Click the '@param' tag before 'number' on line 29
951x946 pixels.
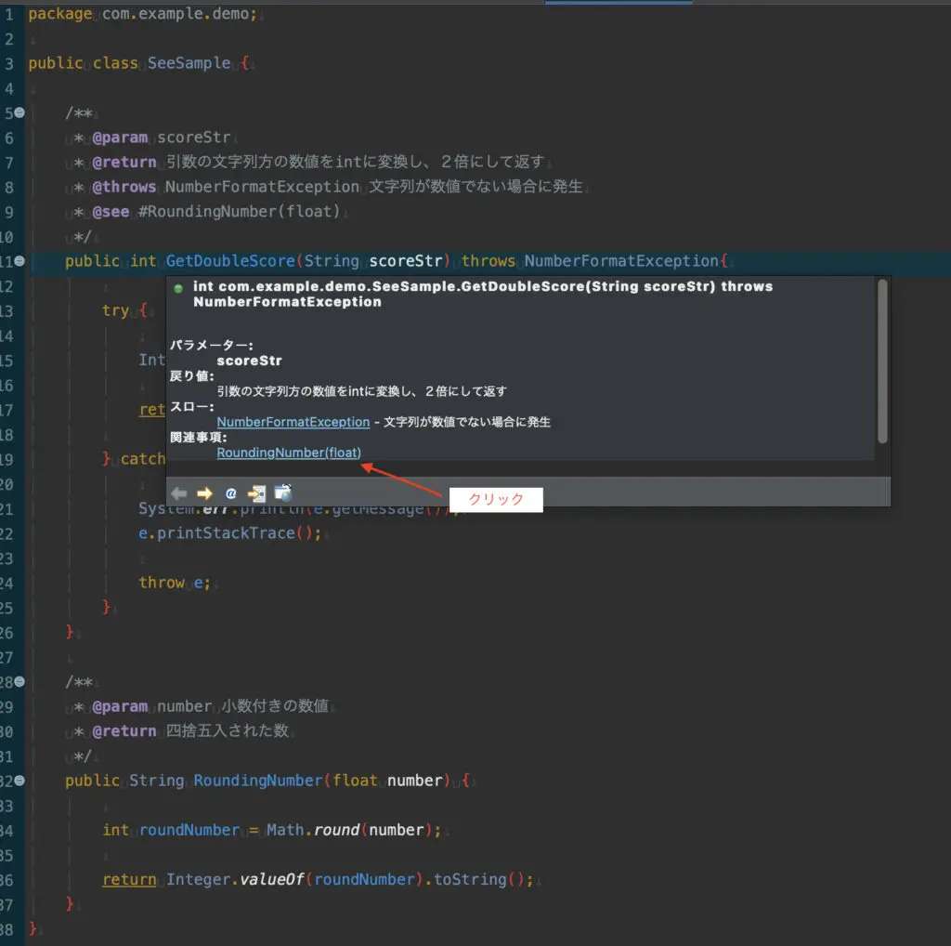coord(120,706)
